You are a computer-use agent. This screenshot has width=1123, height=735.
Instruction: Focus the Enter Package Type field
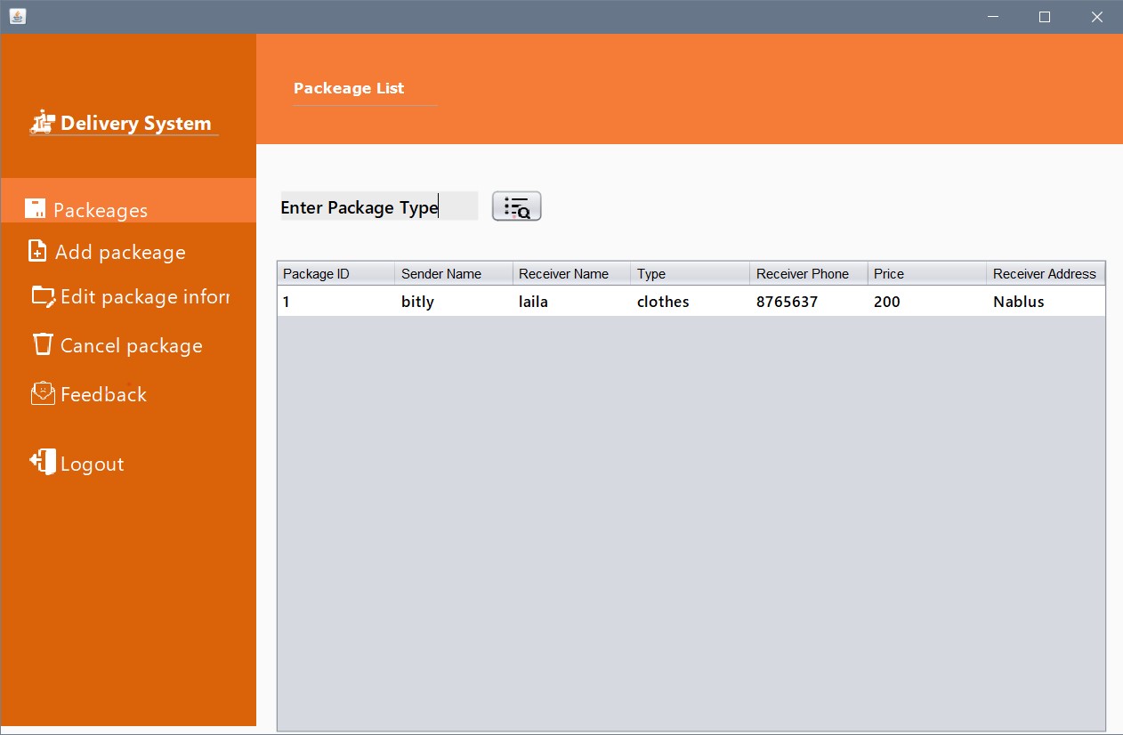379,206
